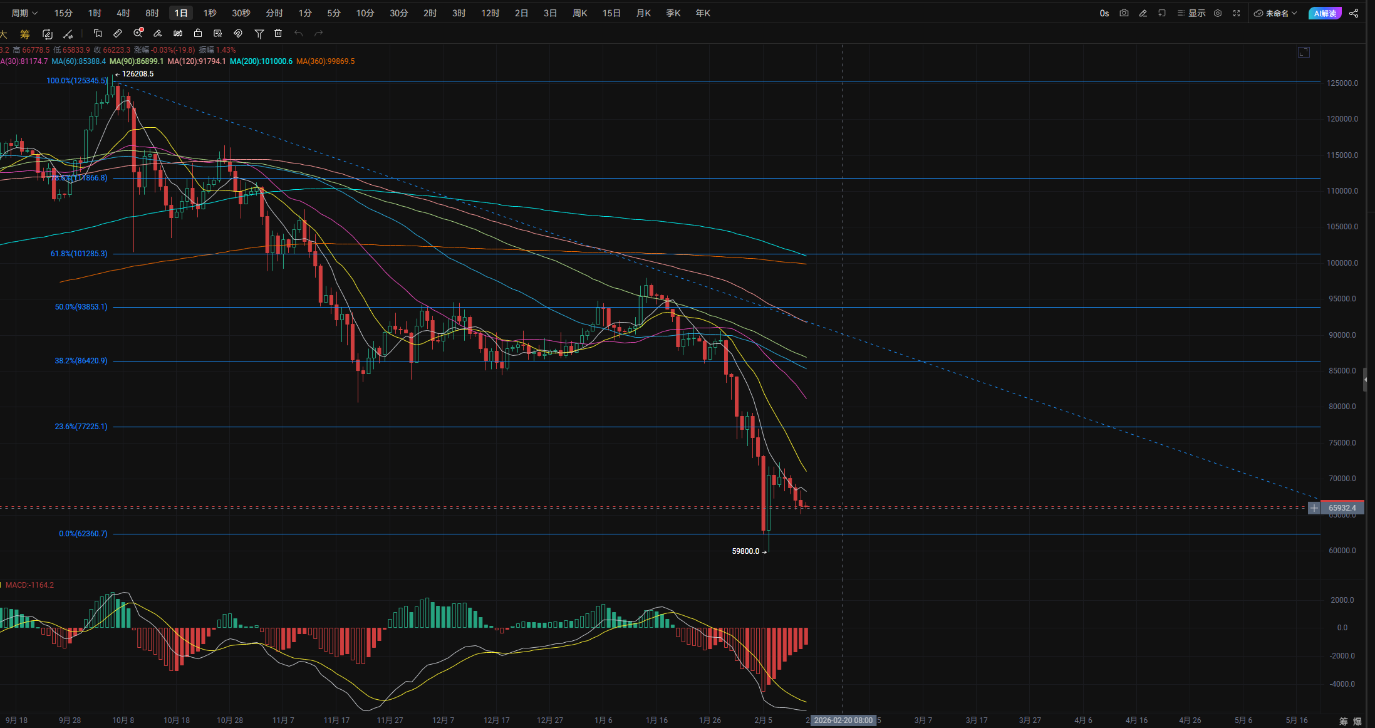Open the 显示 display options menu
The height and width of the screenshot is (728, 1375).
click(x=1191, y=13)
